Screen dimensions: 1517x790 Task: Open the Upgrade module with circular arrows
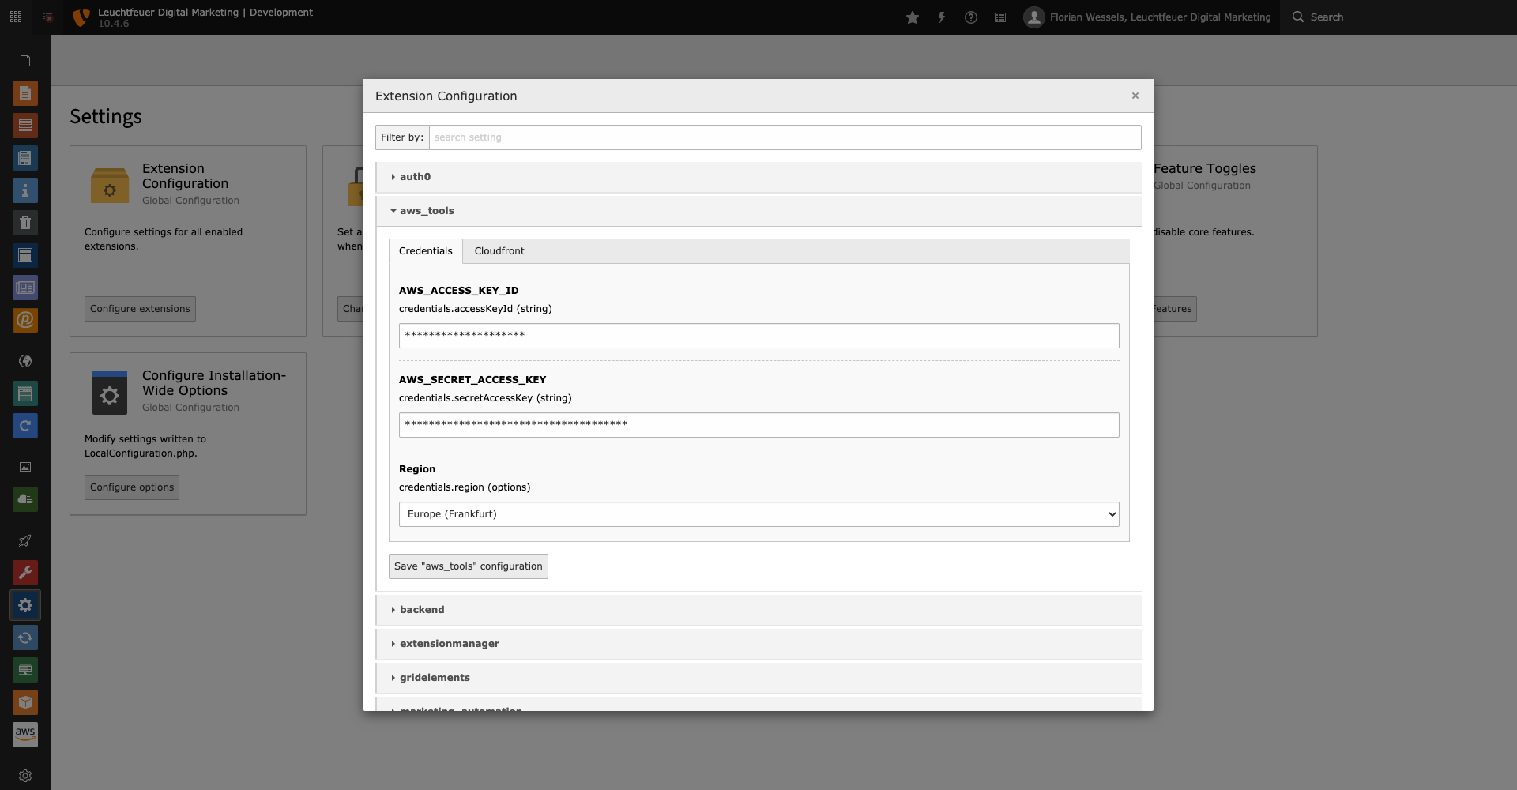click(25, 638)
